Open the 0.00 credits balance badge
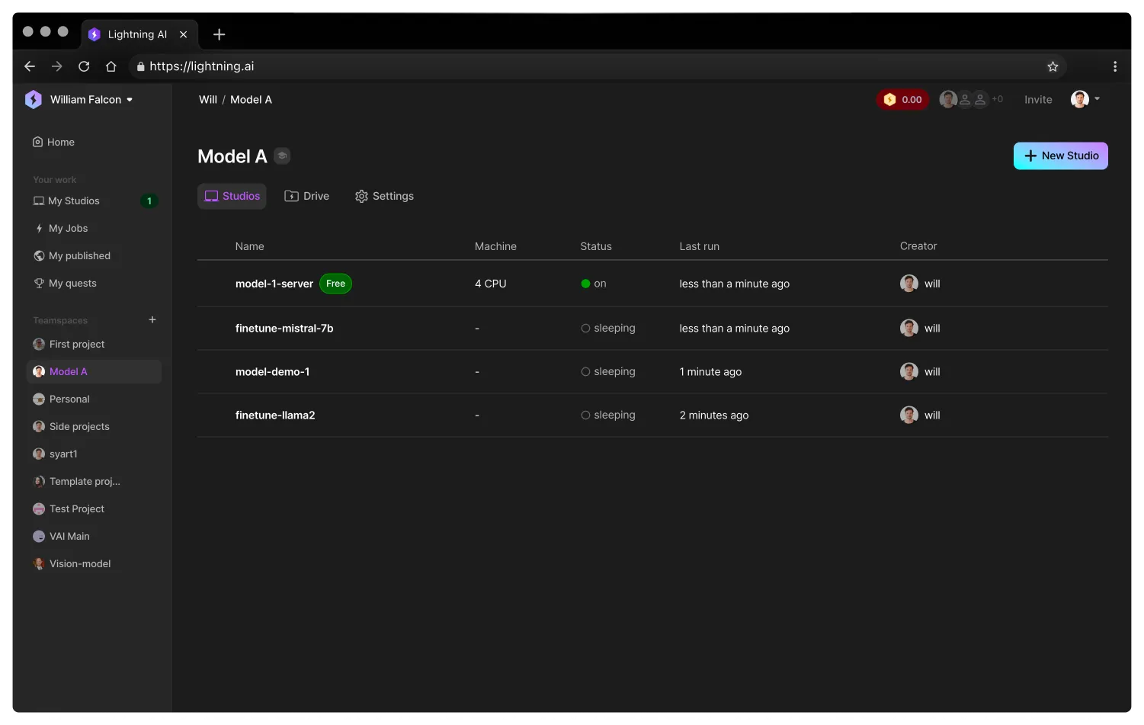 pyautogui.click(x=903, y=100)
